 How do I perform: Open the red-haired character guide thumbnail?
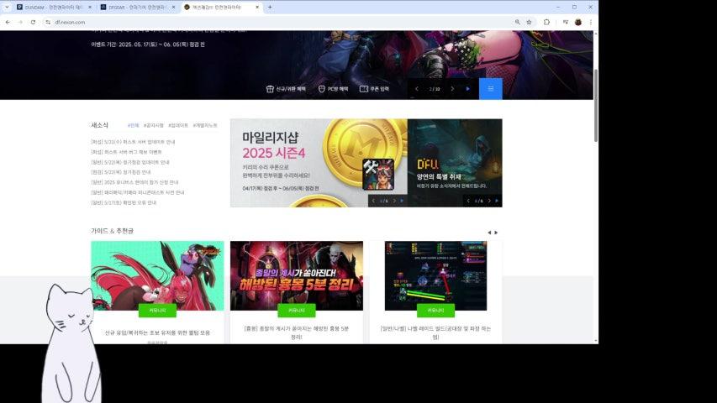click(x=157, y=276)
